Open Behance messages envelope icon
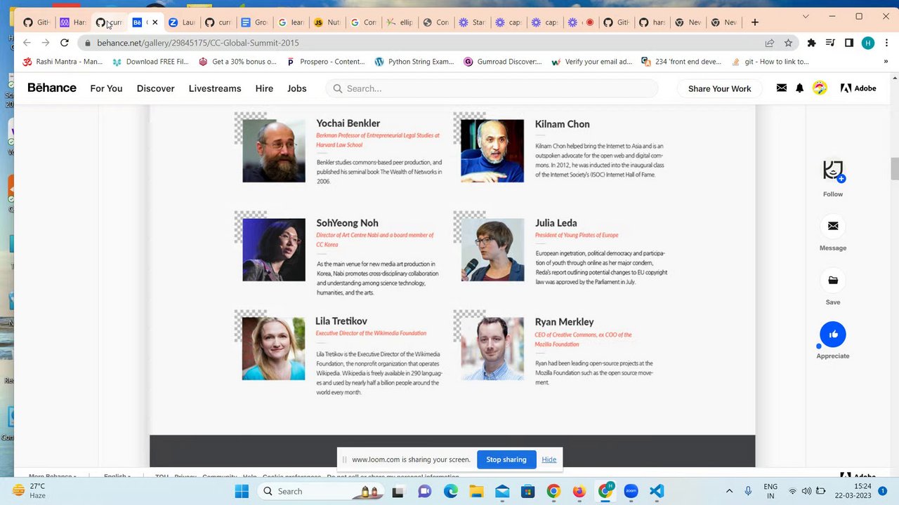Screen dimensions: 899x505 [781, 88]
